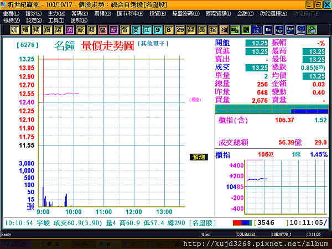Screen dimensions: 332x249
Task: Click the [其他電子] category link
Action: (153, 44)
